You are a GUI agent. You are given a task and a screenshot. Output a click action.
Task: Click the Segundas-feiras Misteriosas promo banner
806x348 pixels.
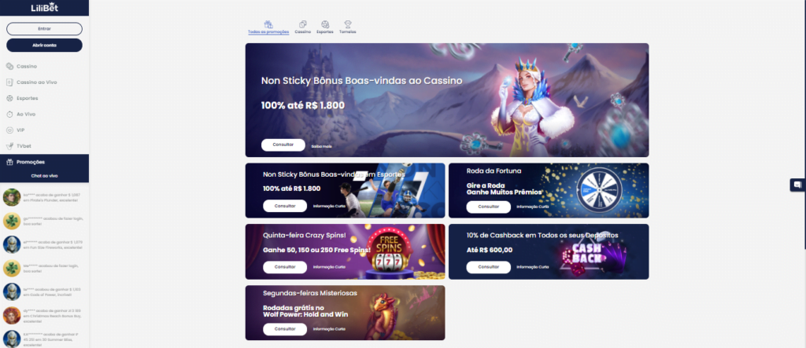point(345,313)
